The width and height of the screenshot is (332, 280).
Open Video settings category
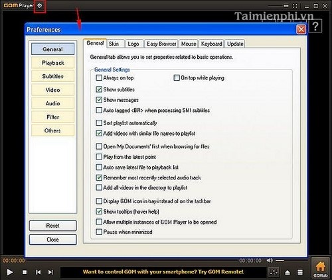pyautogui.click(x=52, y=90)
